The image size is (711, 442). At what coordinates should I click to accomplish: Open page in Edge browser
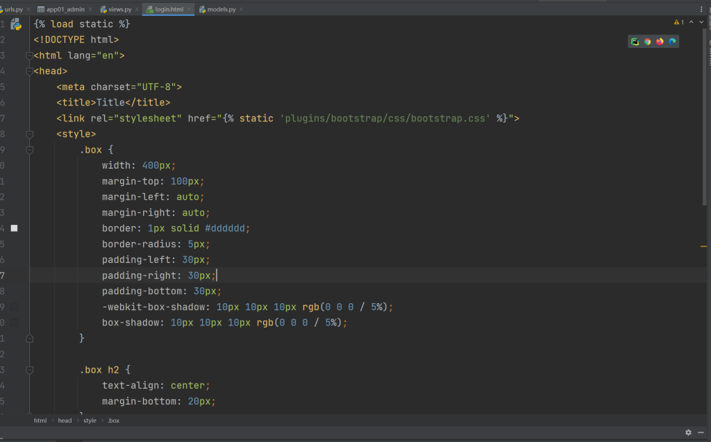(672, 42)
